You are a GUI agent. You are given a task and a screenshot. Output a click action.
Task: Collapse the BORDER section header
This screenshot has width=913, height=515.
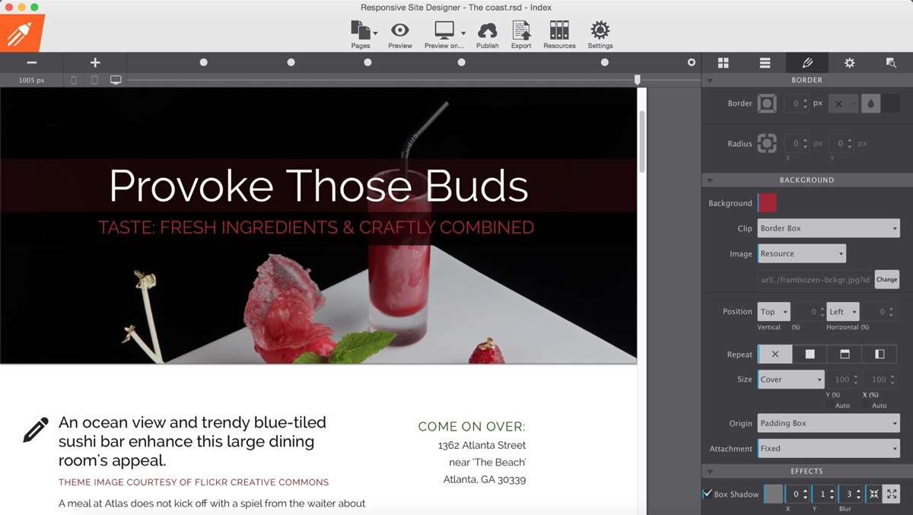pyautogui.click(x=806, y=80)
